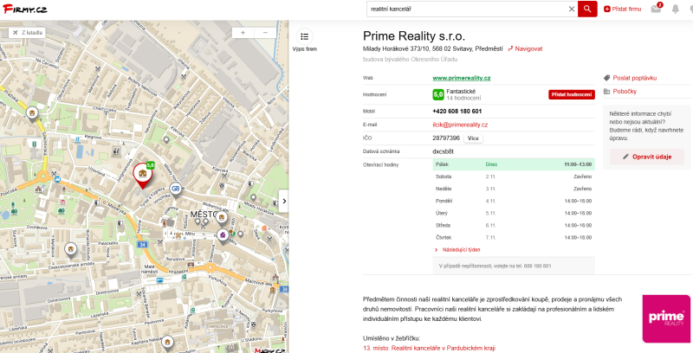Open the '14 hodnocení' reviews text
Screen dimensions: 693x353
tap(463, 99)
